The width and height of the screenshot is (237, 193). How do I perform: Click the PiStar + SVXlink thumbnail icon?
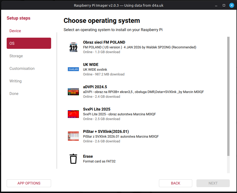pos(73,136)
